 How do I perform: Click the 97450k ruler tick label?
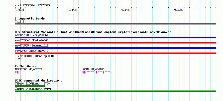(x=73, y=10)
